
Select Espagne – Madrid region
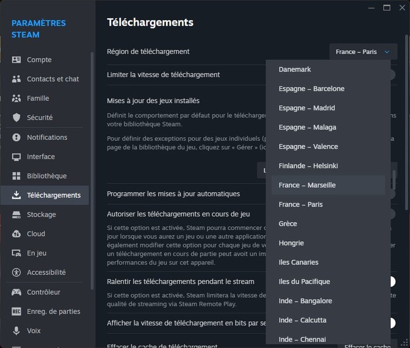click(x=328, y=108)
